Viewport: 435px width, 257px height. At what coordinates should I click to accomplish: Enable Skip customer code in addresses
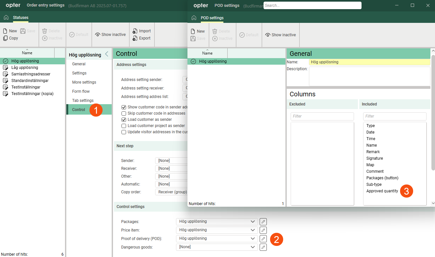[124, 113]
